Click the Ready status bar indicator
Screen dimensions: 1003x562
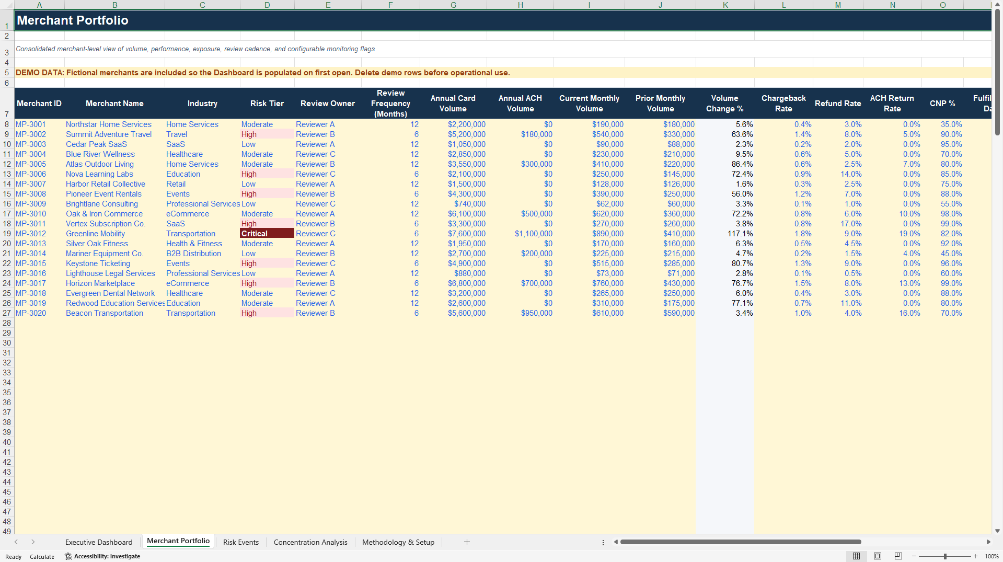click(14, 557)
